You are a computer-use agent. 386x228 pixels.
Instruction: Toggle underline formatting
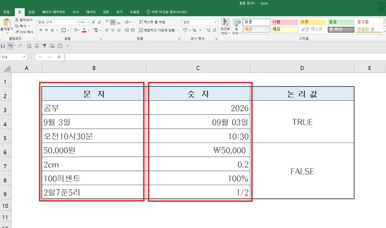(52, 30)
